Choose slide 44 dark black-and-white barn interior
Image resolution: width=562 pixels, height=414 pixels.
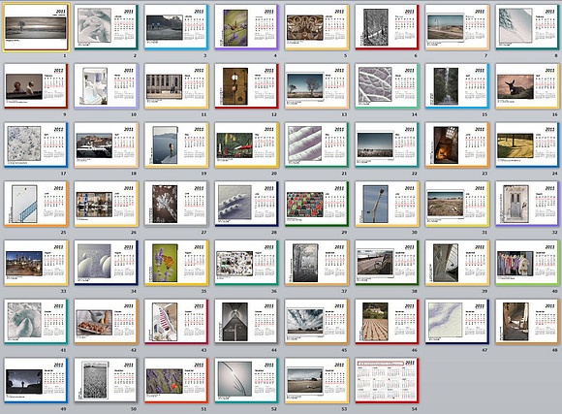point(246,322)
